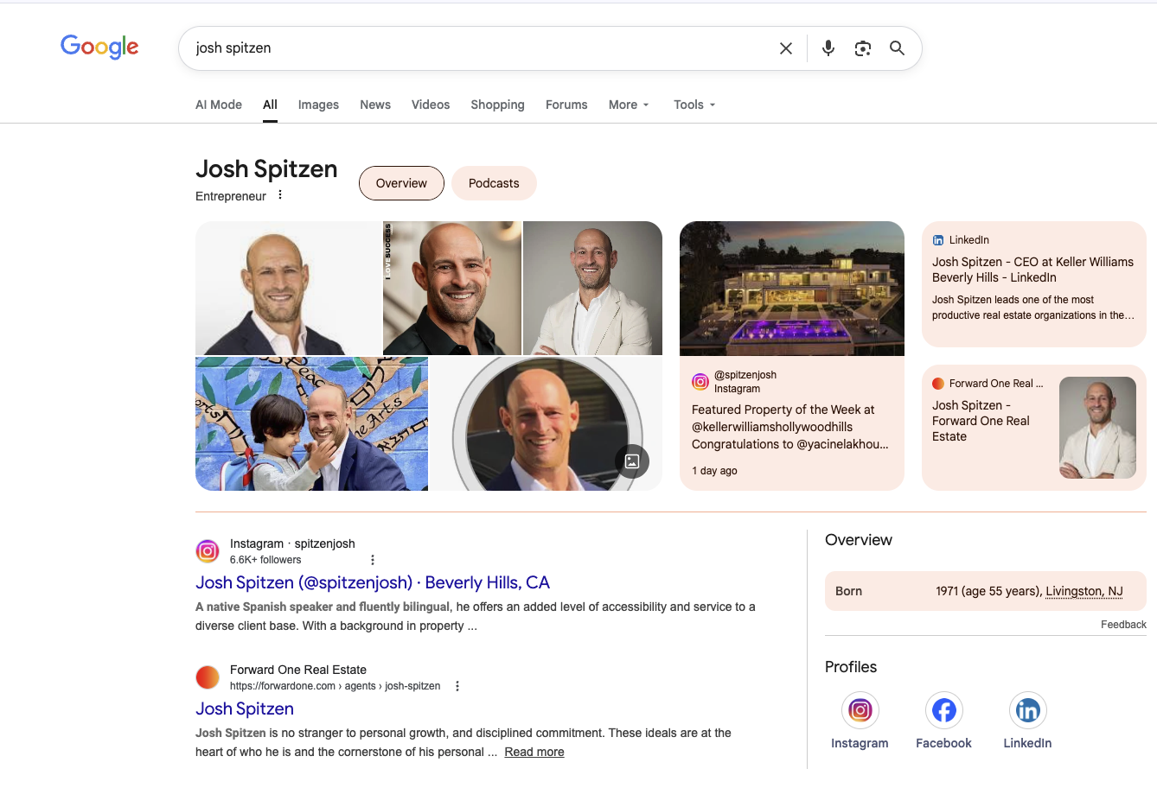
Task: Switch to the Images tab
Action: (318, 105)
